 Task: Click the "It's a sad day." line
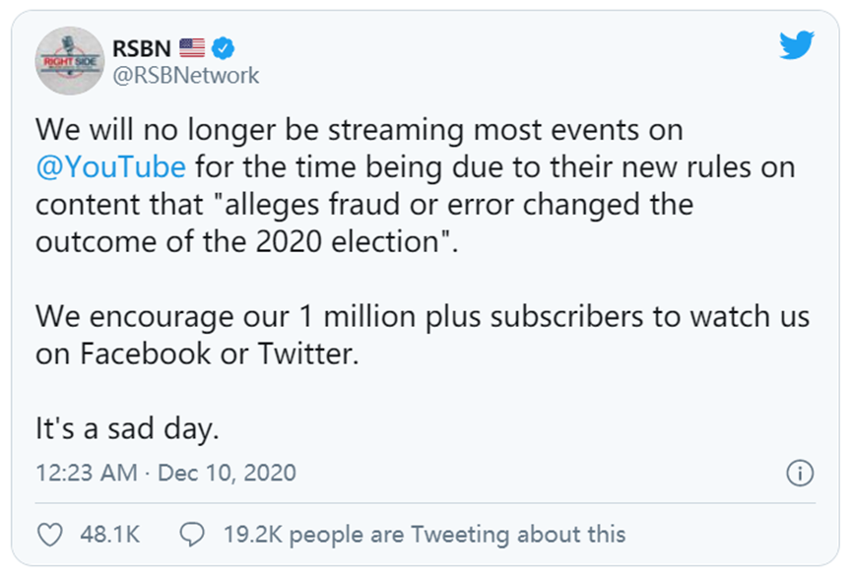tap(127, 428)
